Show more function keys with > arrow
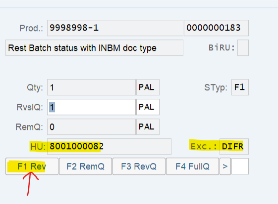This screenshot has width=278, height=204. [x=225, y=166]
